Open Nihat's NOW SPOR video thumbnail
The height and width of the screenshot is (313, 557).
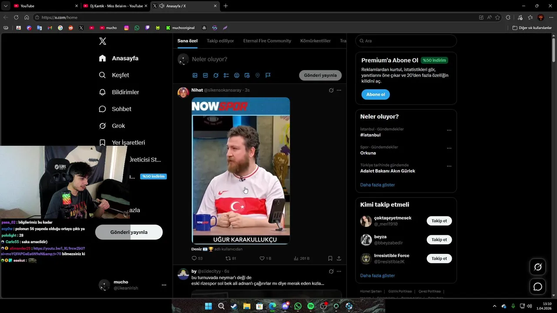241,170
